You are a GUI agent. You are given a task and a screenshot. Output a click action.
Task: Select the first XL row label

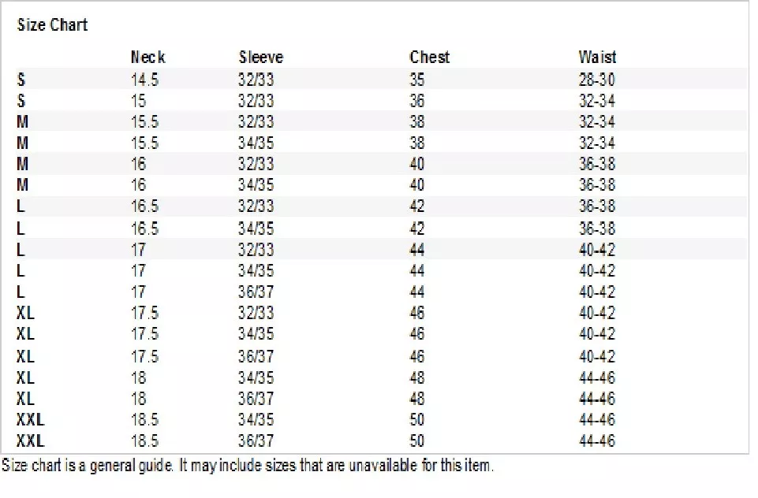point(25,313)
